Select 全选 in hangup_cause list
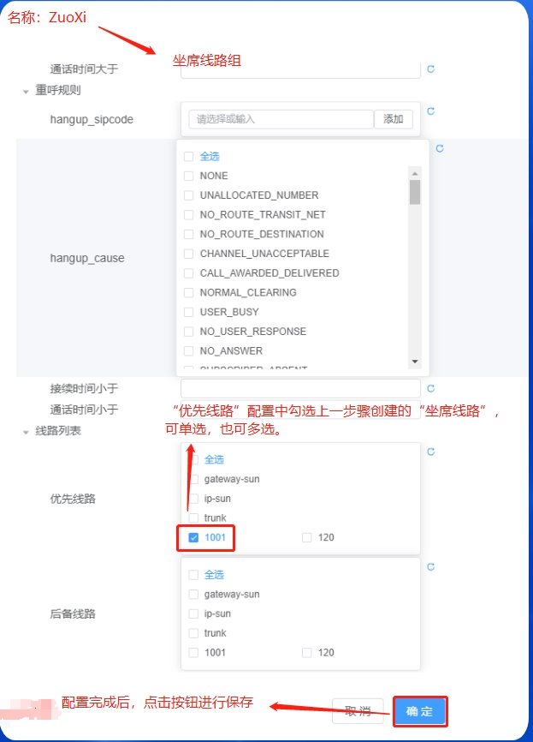This screenshot has width=533, height=742. (188, 157)
